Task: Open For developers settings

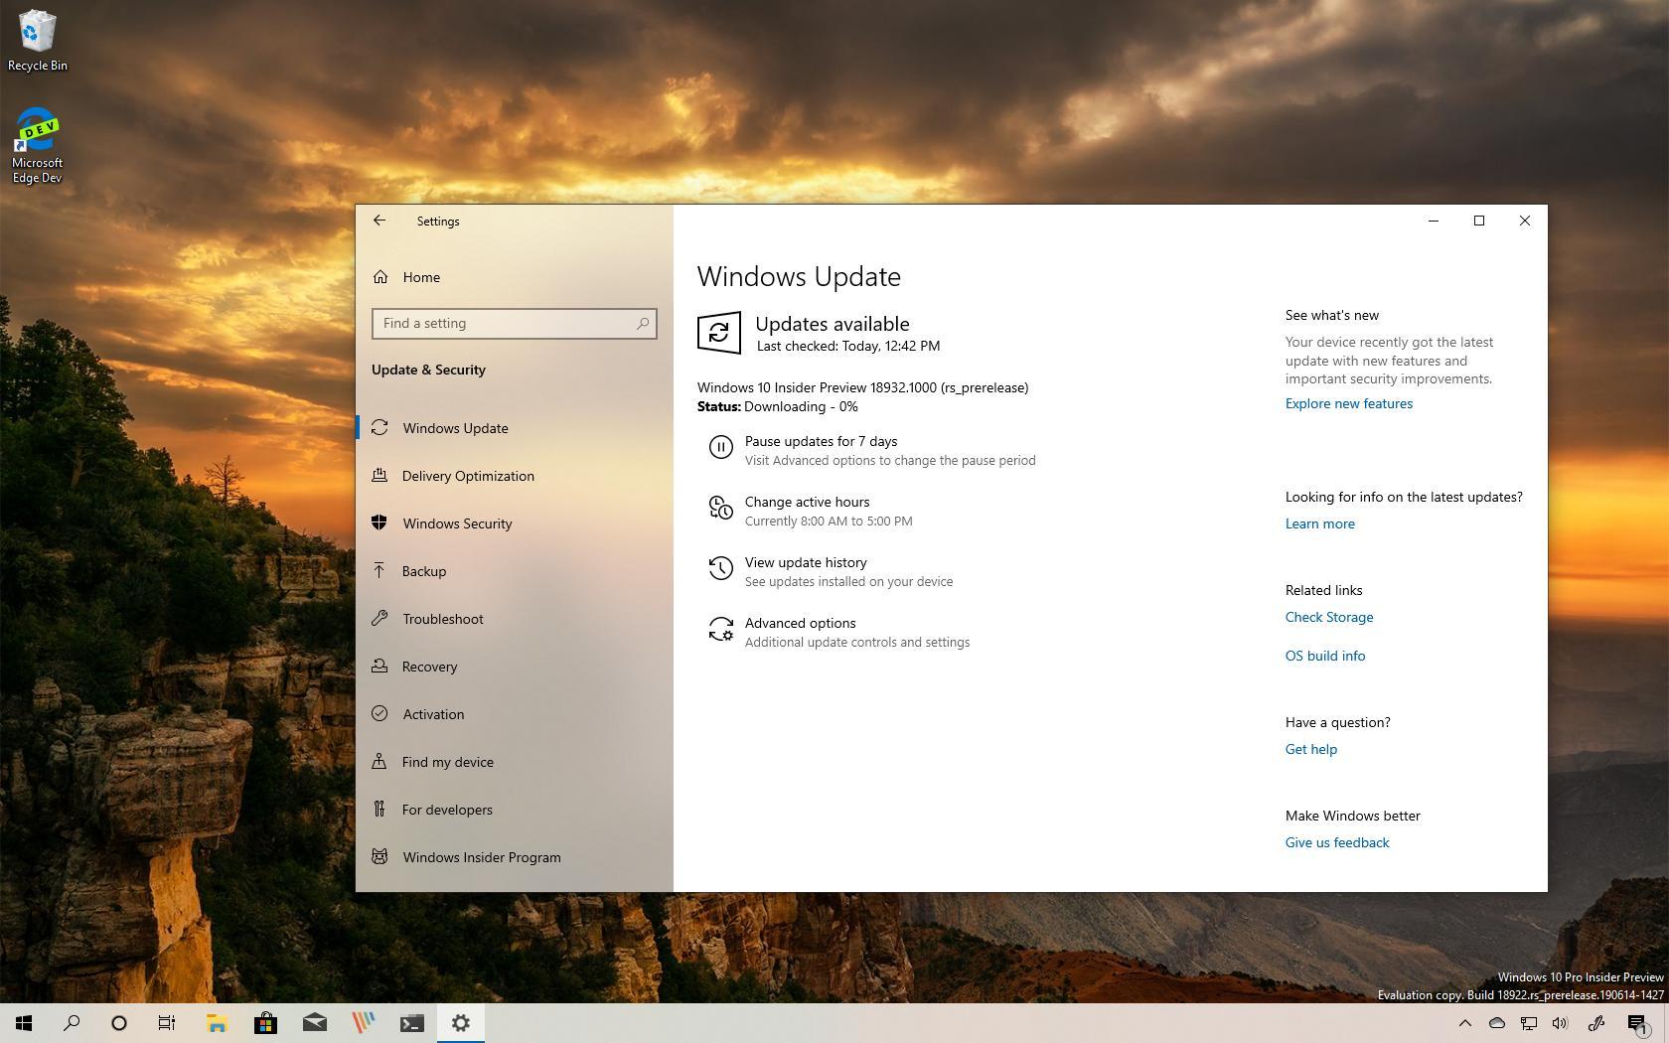Action: pos(514,810)
